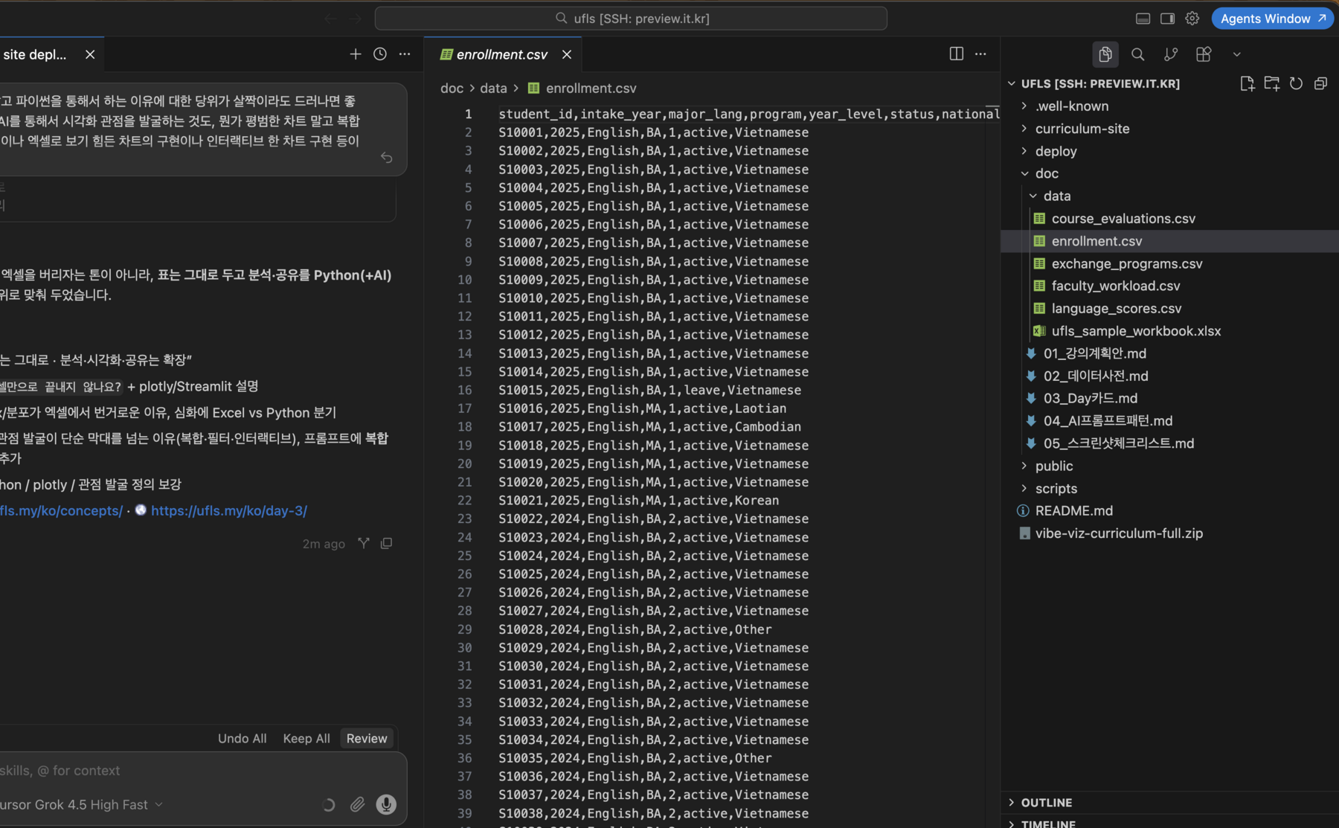Open the Search view icon
Viewport: 1339px width, 828px height.
[x=1137, y=54]
